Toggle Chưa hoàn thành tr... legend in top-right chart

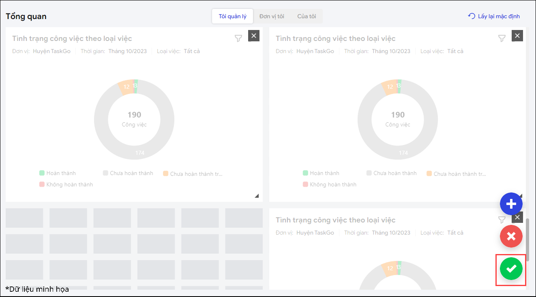(x=457, y=174)
